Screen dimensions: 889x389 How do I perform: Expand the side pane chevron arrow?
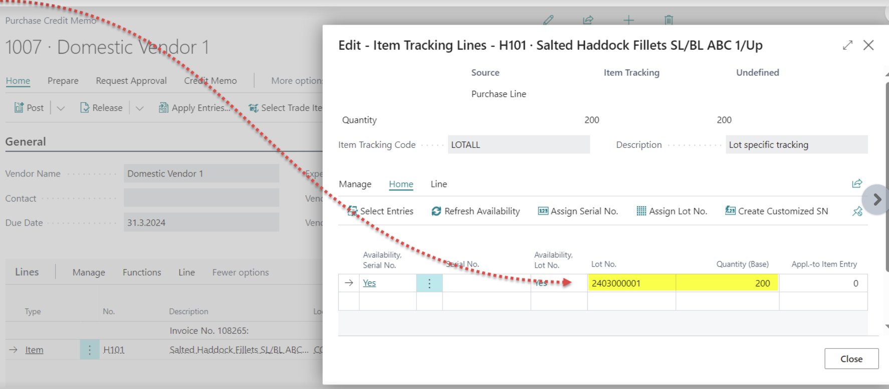tap(877, 200)
